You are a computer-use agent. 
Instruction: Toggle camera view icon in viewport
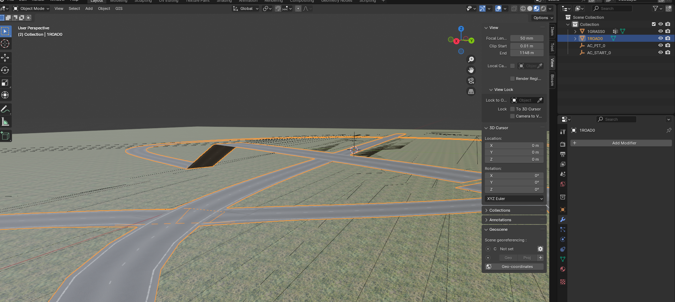coord(471,81)
